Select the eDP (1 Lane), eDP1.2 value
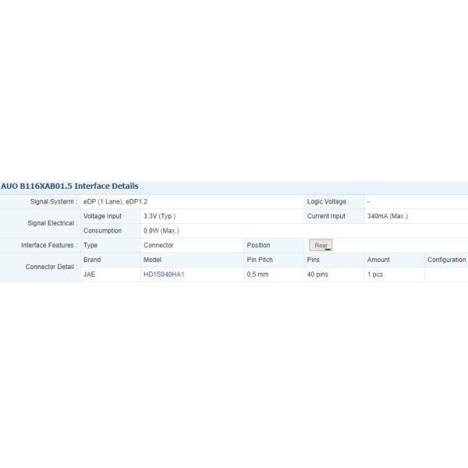 tap(115, 201)
